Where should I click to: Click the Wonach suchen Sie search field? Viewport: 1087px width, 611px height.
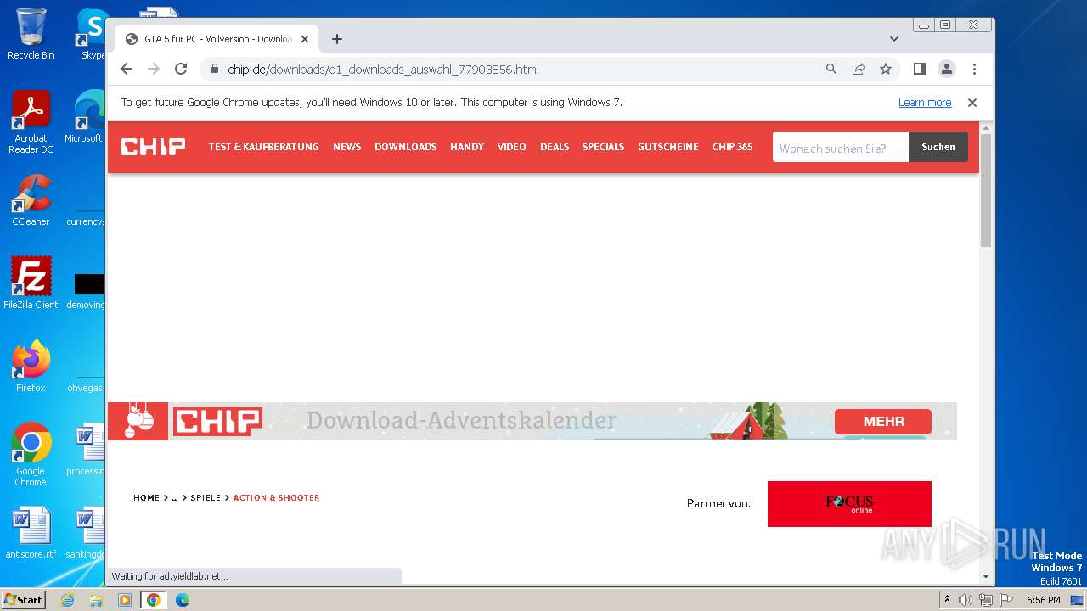(x=841, y=147)
